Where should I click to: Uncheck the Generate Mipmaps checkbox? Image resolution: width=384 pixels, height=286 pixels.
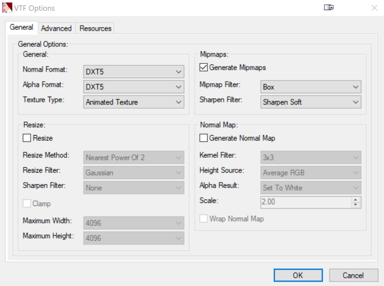click(x=204, y=67)
